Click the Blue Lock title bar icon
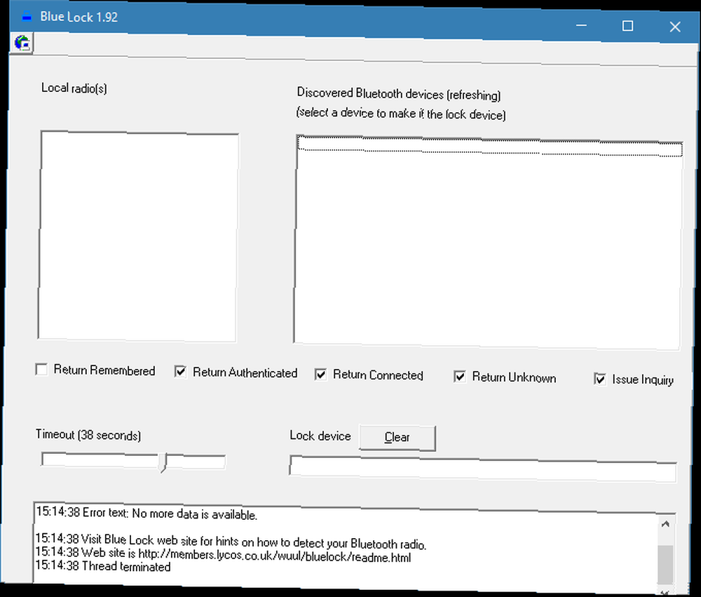Viewport: 701px width, 597px height. pos(27,16)
